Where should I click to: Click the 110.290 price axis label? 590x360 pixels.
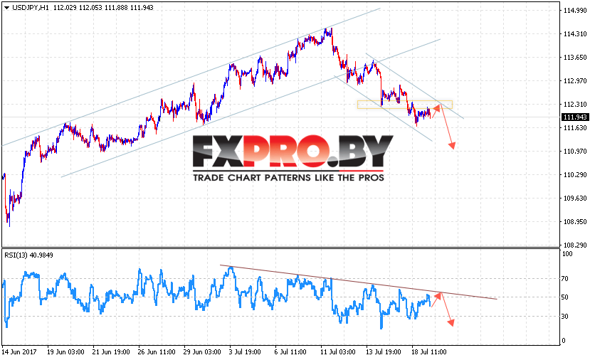(575, 174)
